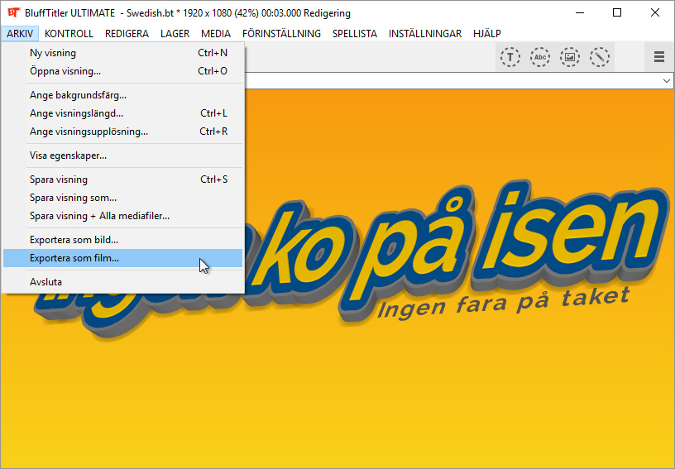675x469 pixels.
Task: Open Visa egenskaper from the menu
Action: [68, 156]
